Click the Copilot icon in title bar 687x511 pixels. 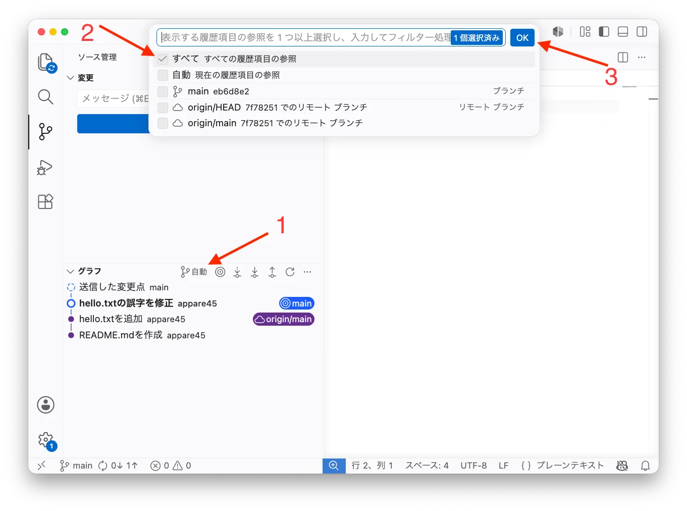(x=558, y=32)
